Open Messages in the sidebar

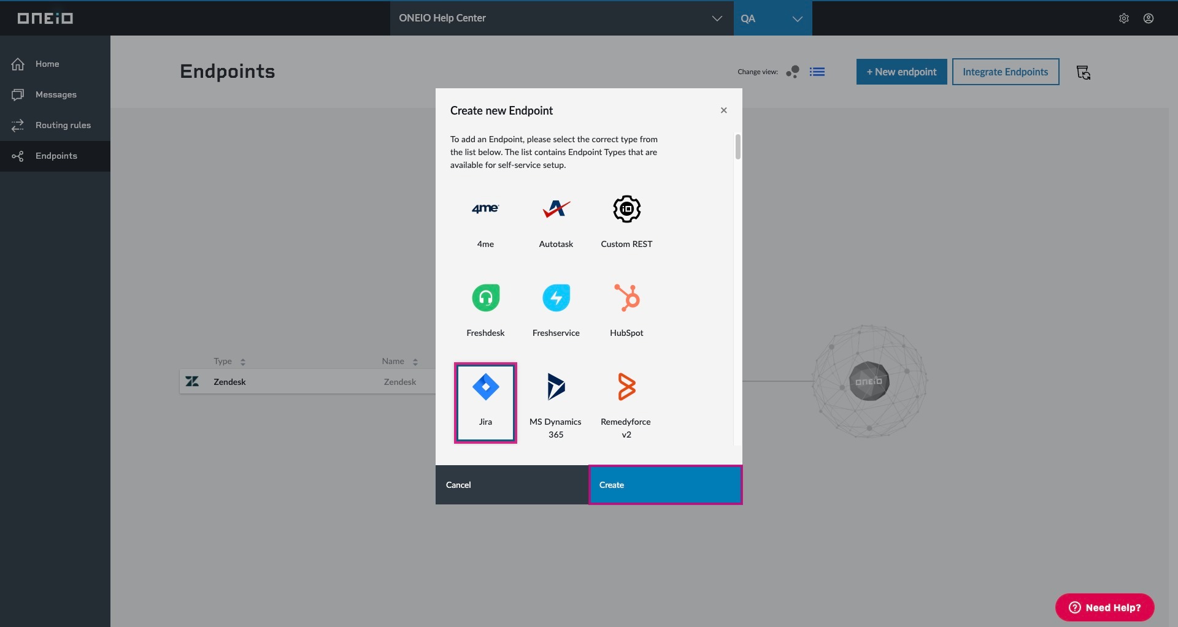pos(55,95)
